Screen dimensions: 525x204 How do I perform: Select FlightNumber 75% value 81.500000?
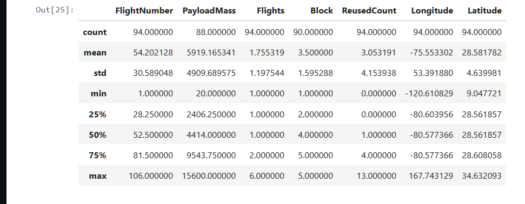[153, 156]
